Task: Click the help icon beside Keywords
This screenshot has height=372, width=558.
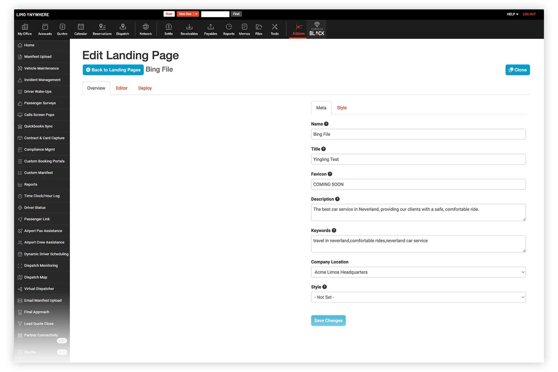Action: pyautogui.click(x=334, y=231)
